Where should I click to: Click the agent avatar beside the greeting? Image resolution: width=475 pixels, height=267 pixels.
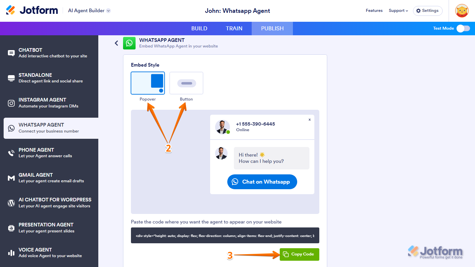221,153
